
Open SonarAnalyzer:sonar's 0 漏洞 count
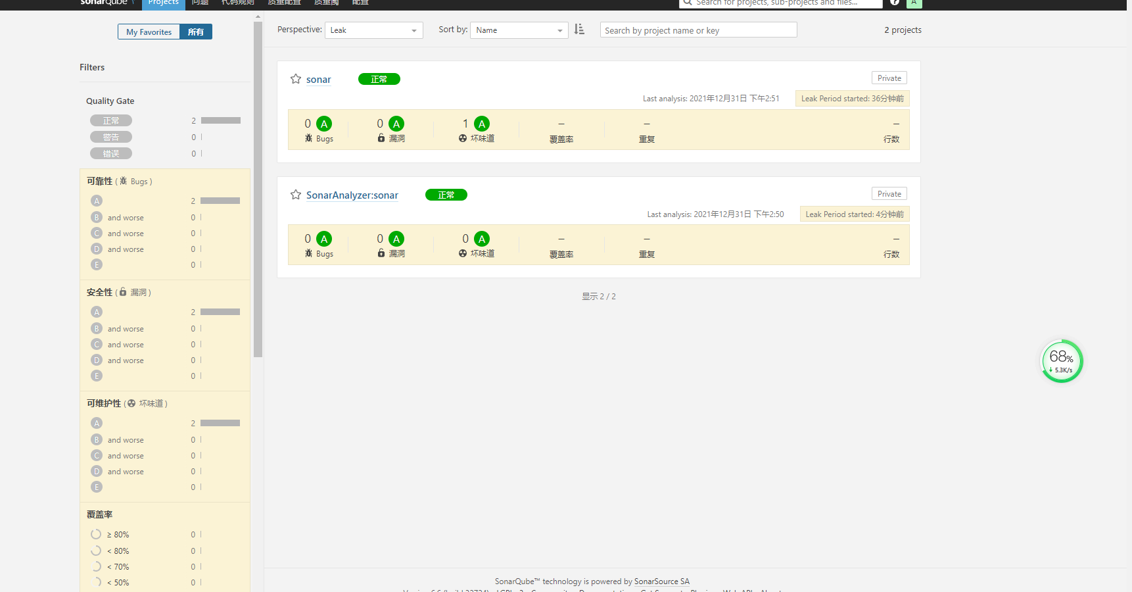click(380, 239)
